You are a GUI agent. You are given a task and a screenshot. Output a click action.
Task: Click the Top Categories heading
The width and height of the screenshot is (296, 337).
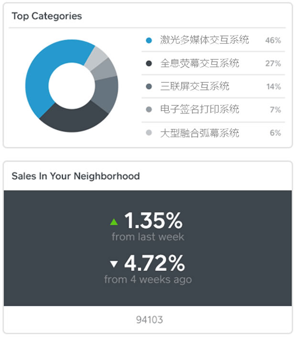(47, 16)
